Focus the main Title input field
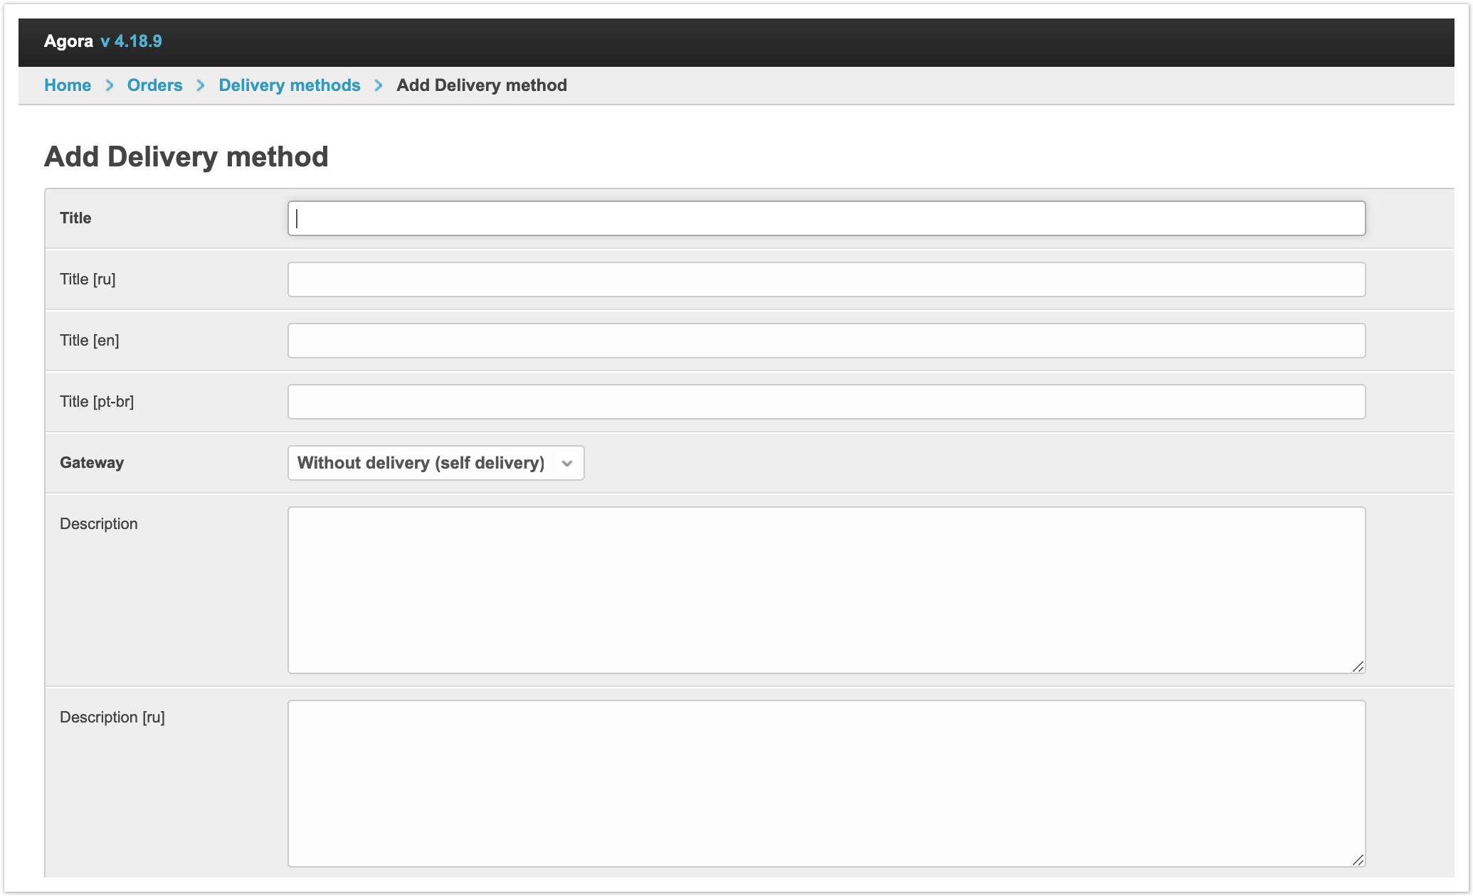 tap(825, 218)
